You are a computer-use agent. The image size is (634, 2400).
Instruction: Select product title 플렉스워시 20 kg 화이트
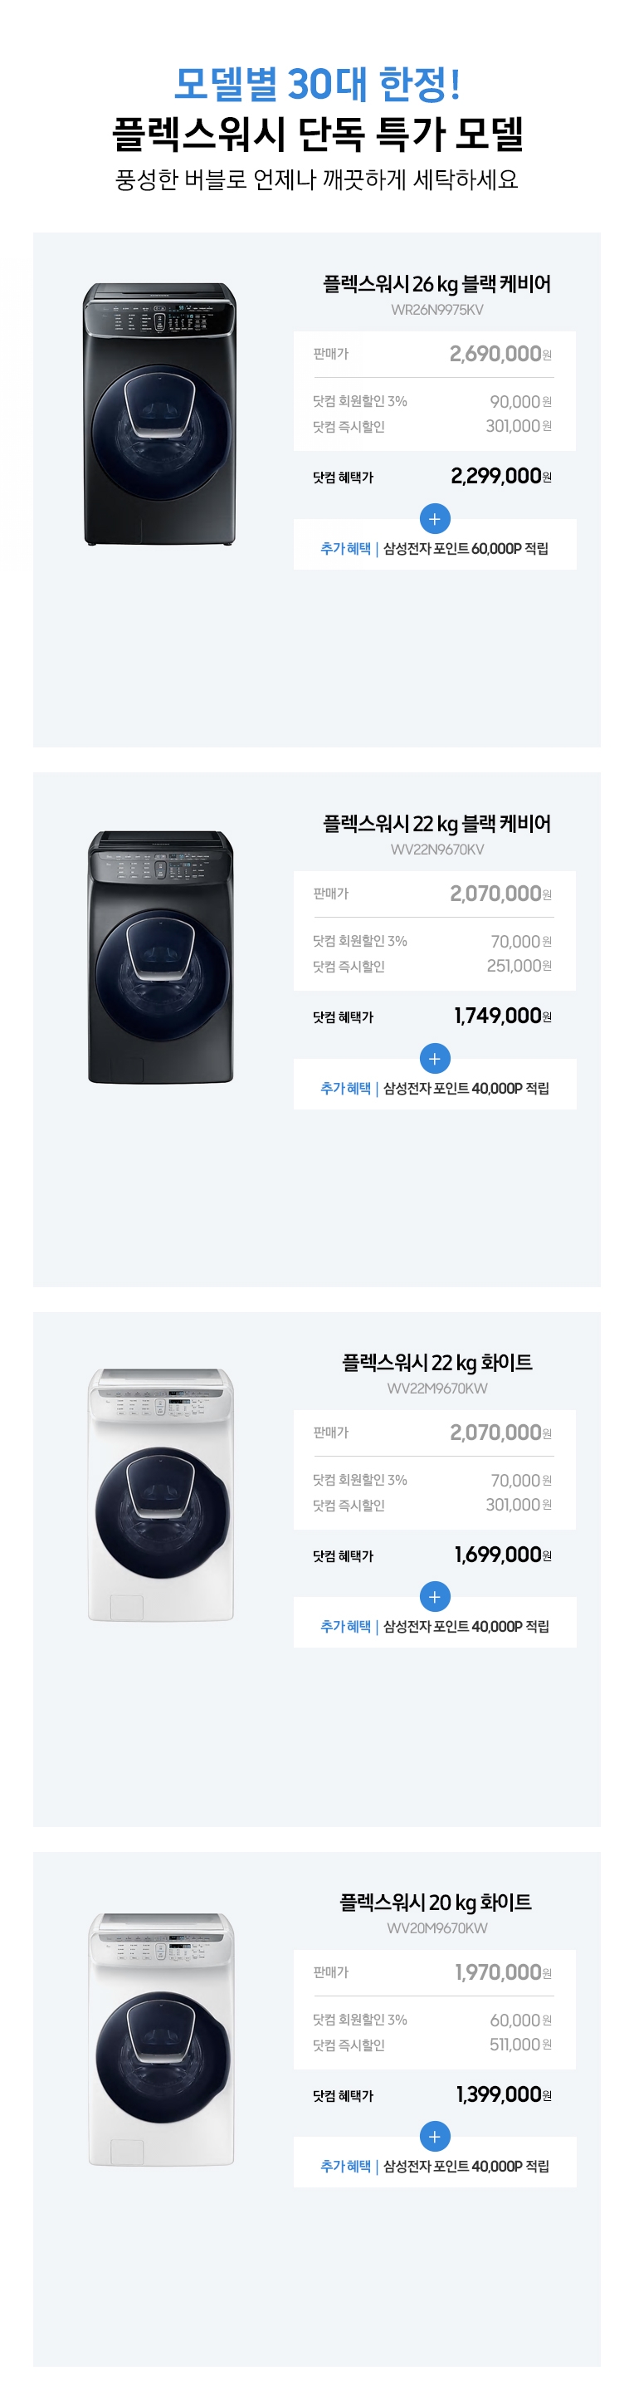tap(436, 1902)
